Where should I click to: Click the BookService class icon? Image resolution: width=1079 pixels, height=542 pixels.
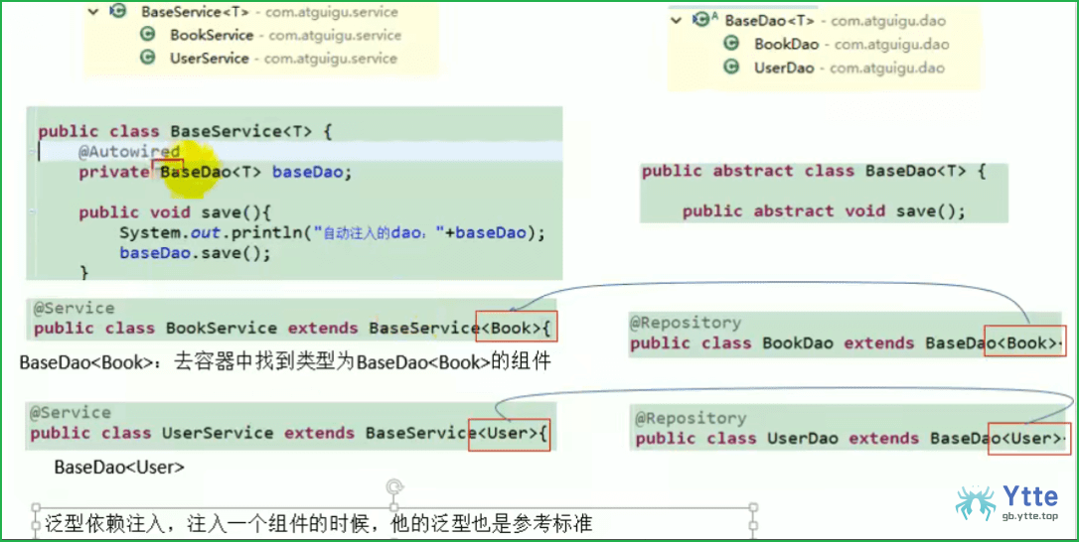coord(147,35)
